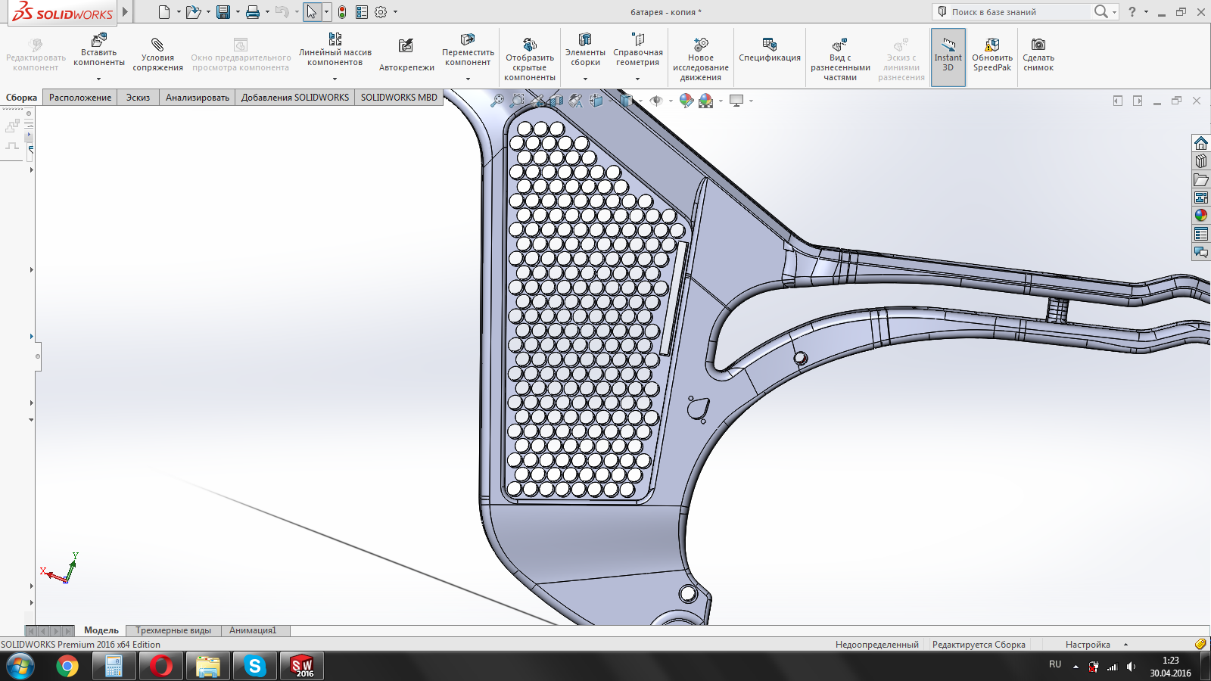Expand the Вставить компоненты dropdown arrow
Viewport: 1211px width, 681px height.
click(98, 79)
